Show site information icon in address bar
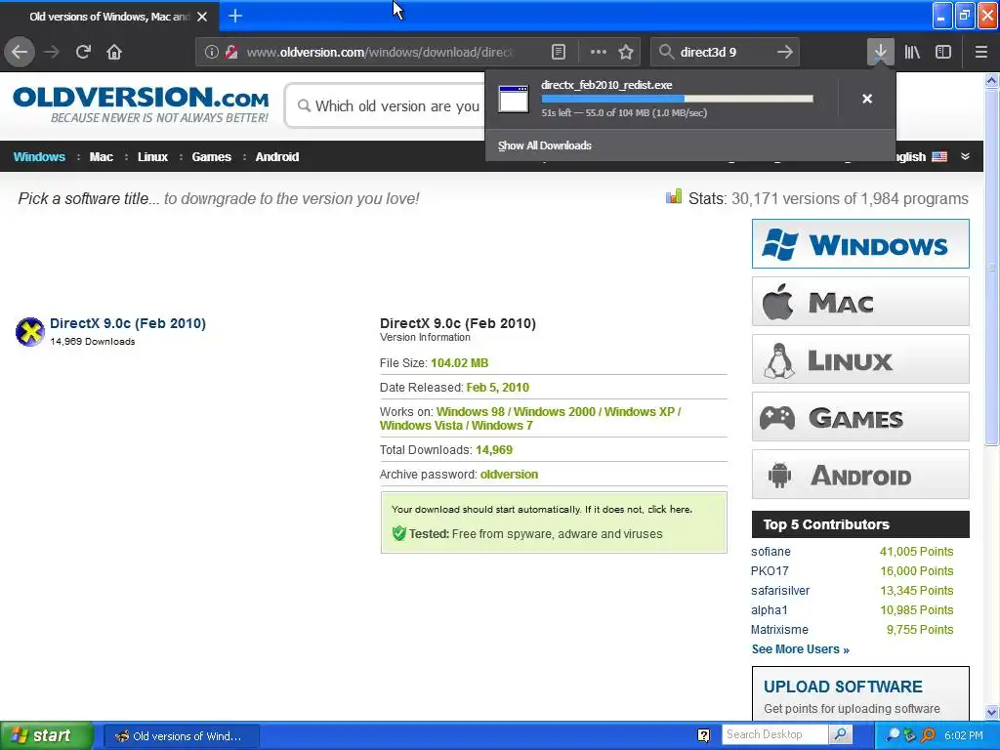The height and width of the screenshot is (750, 1000). point(212,53)
